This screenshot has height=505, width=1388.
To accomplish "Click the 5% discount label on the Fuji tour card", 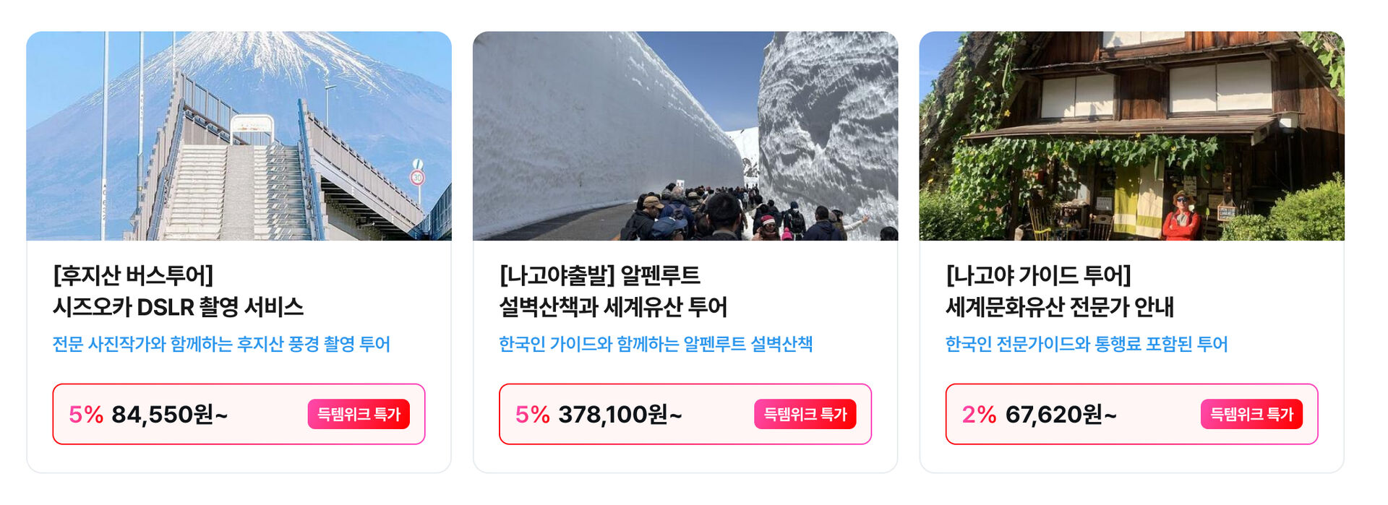I will [86, 415].
